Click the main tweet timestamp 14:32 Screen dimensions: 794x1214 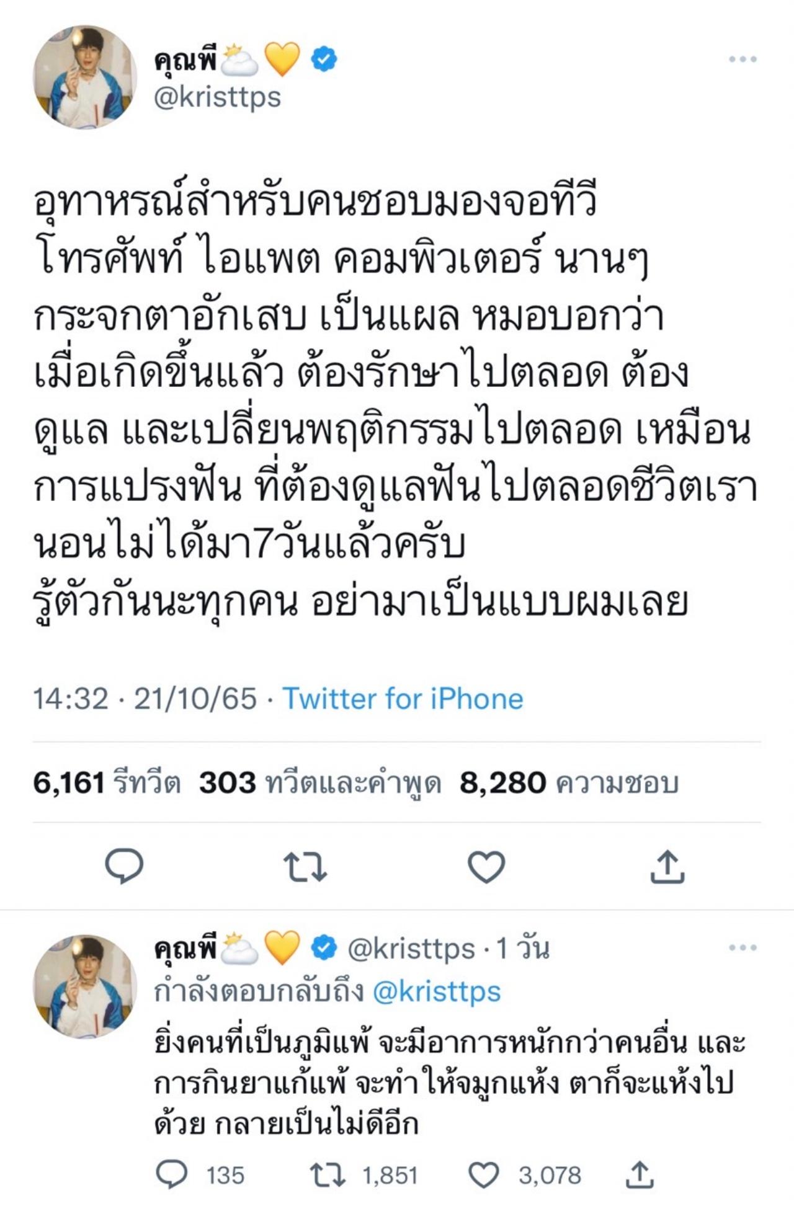[70, 699]
